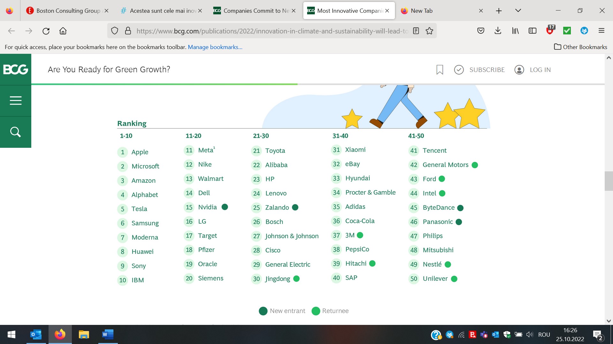The width and height of the screenshot is (613, 344).
Task: Expand the list all tabs dropdown
Action: 518,11
